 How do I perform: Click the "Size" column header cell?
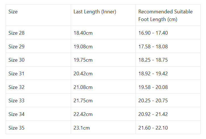(13, 12)
